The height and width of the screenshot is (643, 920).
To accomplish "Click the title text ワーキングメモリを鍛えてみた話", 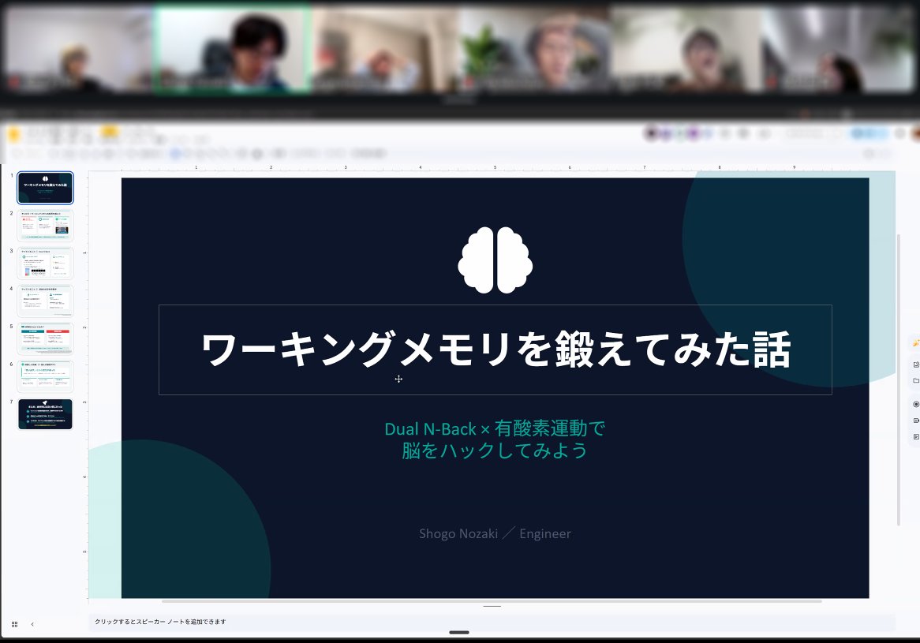I will tap(496, 350).
